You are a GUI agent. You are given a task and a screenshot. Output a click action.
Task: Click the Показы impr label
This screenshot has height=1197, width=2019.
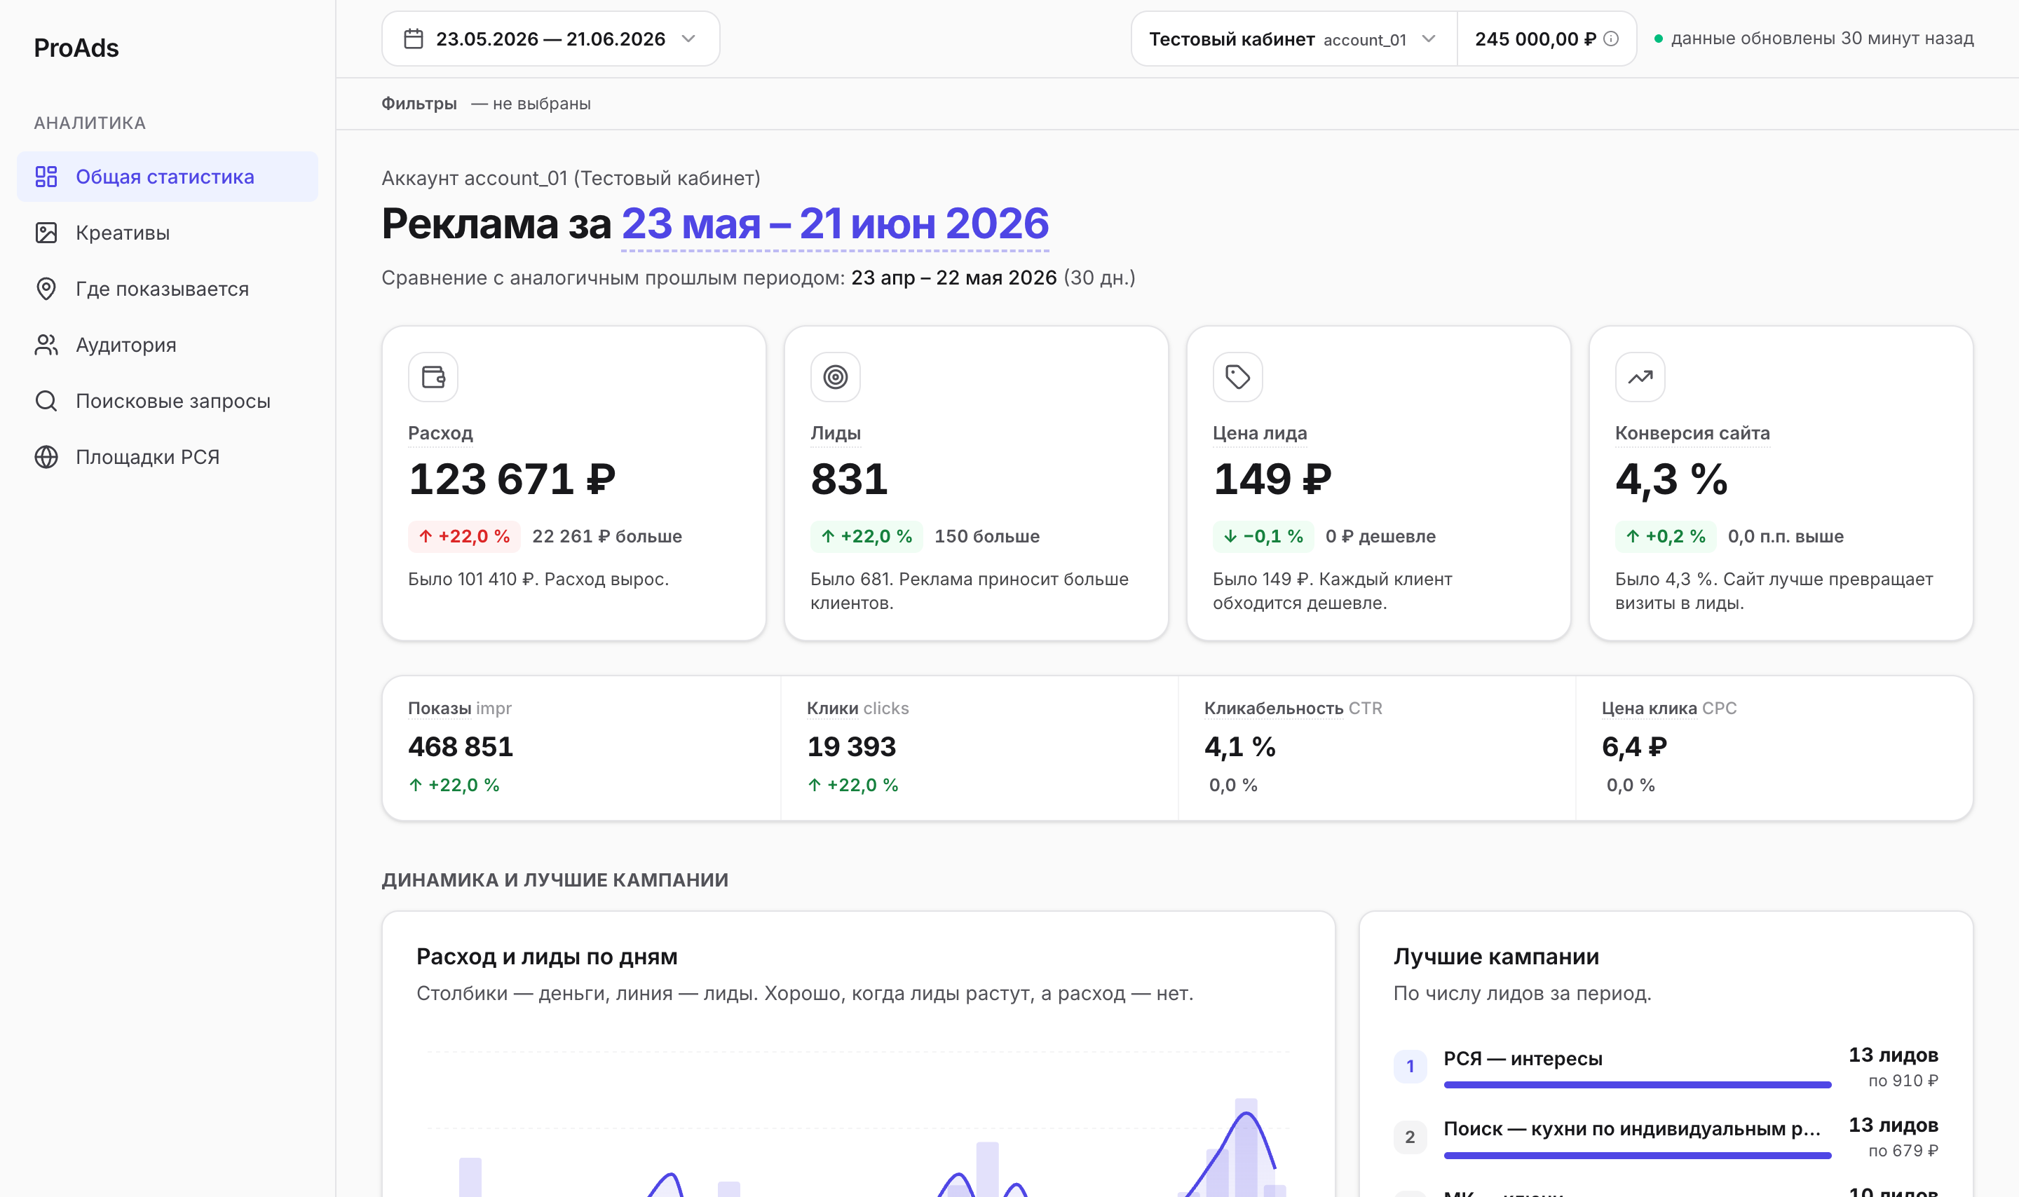click(x=460, y=709)
